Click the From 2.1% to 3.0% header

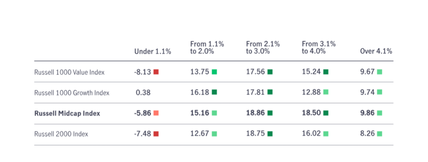[263, 47]
